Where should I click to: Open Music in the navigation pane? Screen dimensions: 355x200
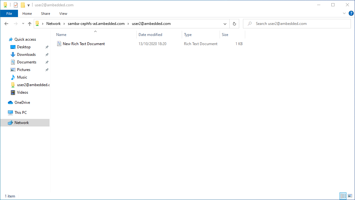pyautogui.click(x=22, y=77)
